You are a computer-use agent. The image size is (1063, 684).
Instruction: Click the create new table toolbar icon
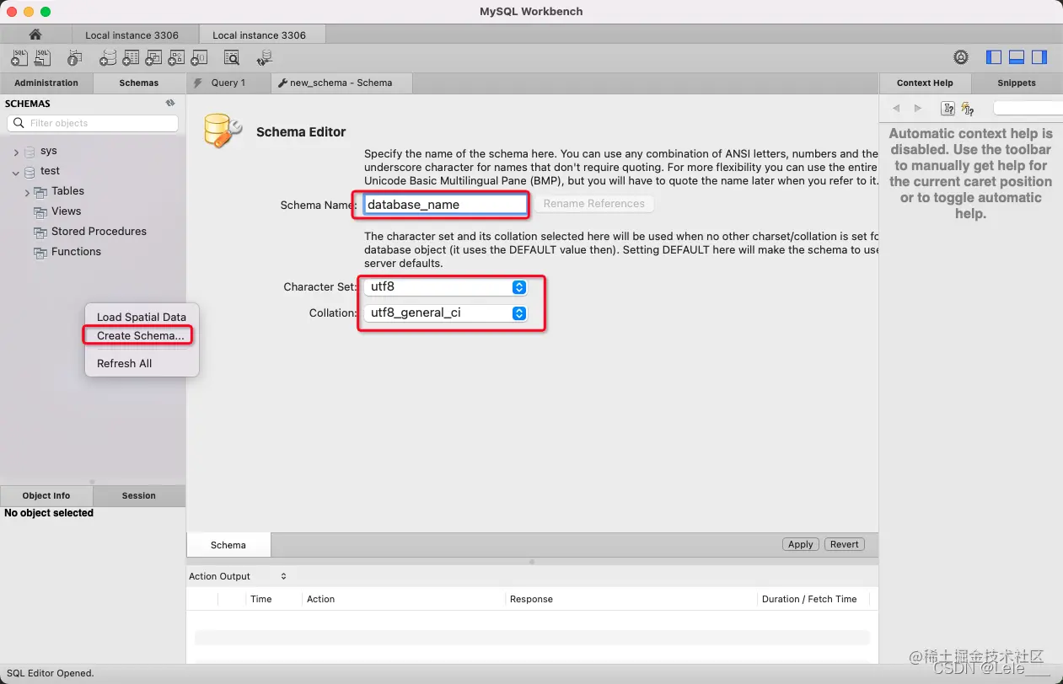(130, 58)
